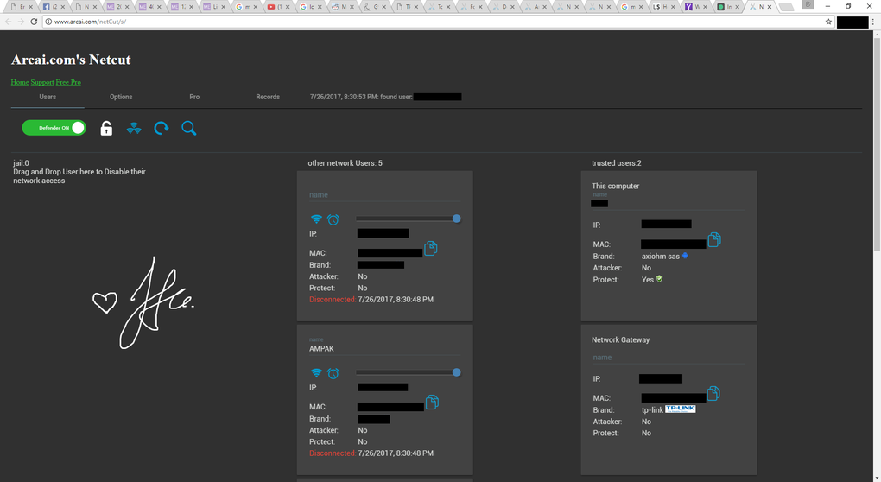Switch to the Options tab
Viewport: 881px width, 482px height.
121,98
